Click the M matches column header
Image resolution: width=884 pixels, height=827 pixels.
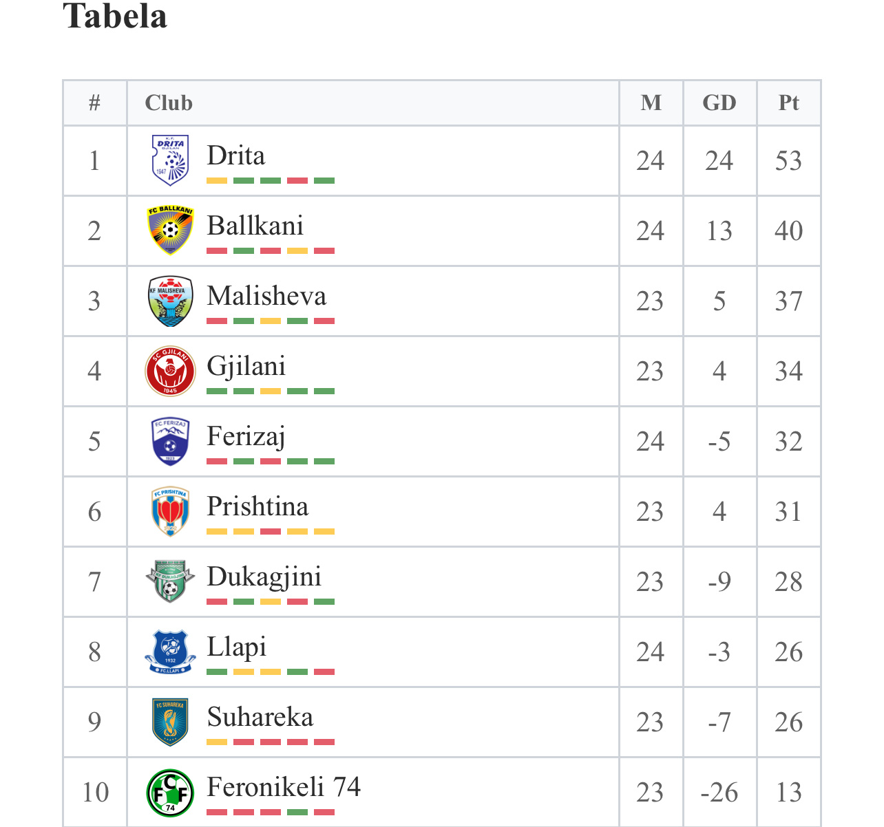[x=651, y=103]
